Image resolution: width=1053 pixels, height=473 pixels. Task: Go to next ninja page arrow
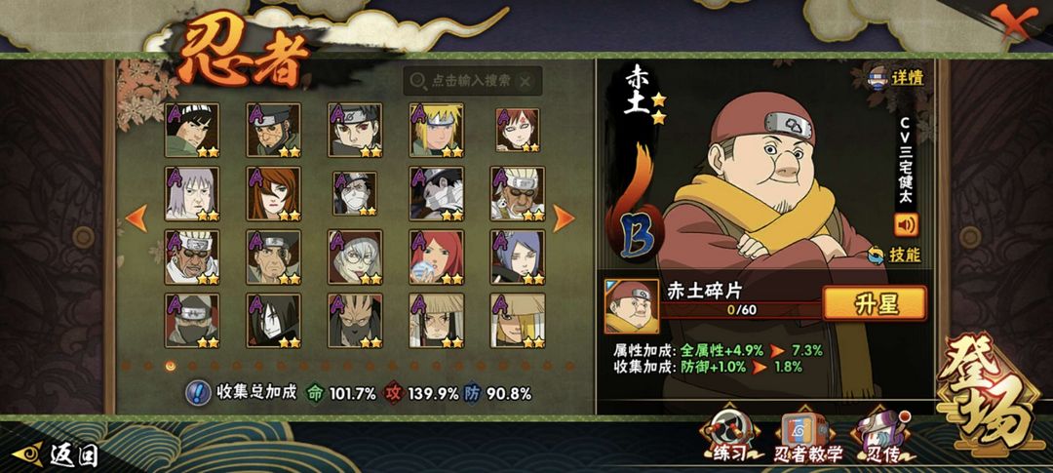coord(564,218)
